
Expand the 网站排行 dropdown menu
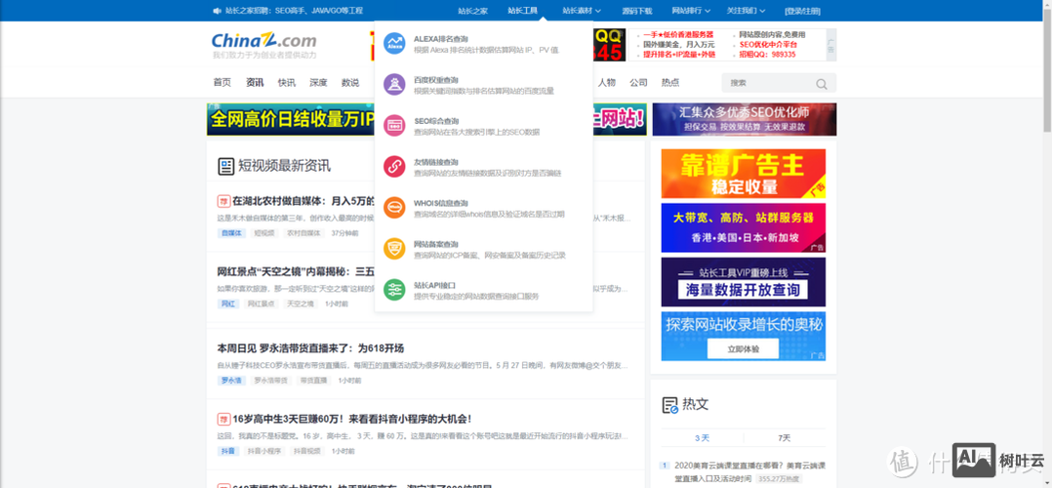(691, 11)
